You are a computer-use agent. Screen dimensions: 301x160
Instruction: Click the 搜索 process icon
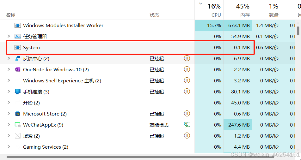pyautogui.click(x=18, y=136)
